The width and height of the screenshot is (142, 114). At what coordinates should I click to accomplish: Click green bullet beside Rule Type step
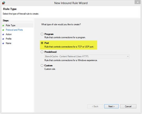click(x=3, y=26)
